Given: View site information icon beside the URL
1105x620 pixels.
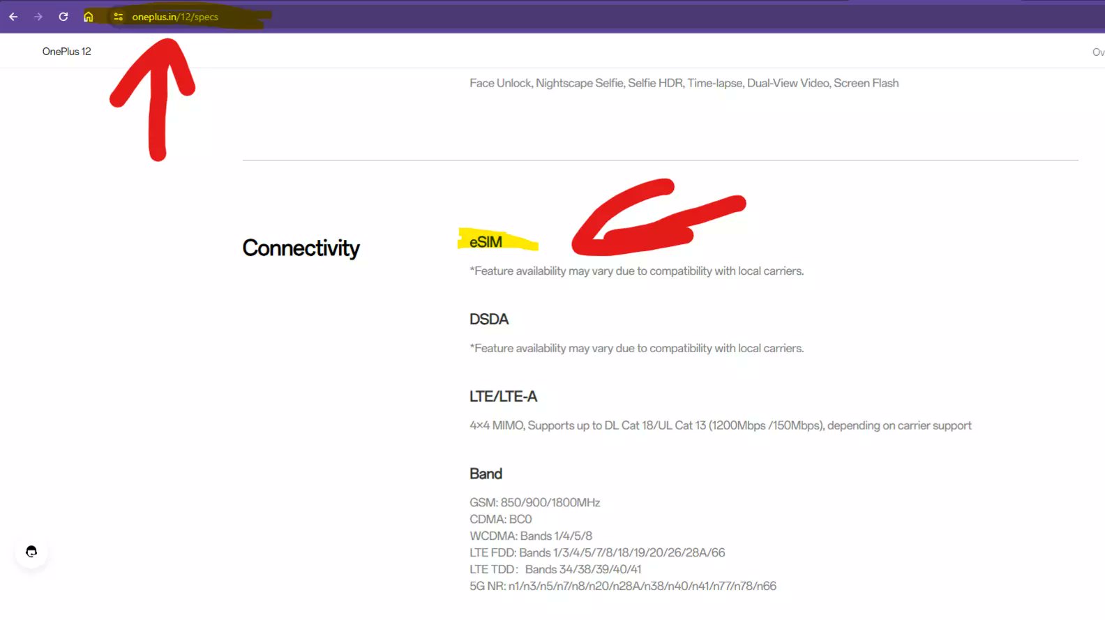Looking at the screenshot, I should click(x=119, y=17).
